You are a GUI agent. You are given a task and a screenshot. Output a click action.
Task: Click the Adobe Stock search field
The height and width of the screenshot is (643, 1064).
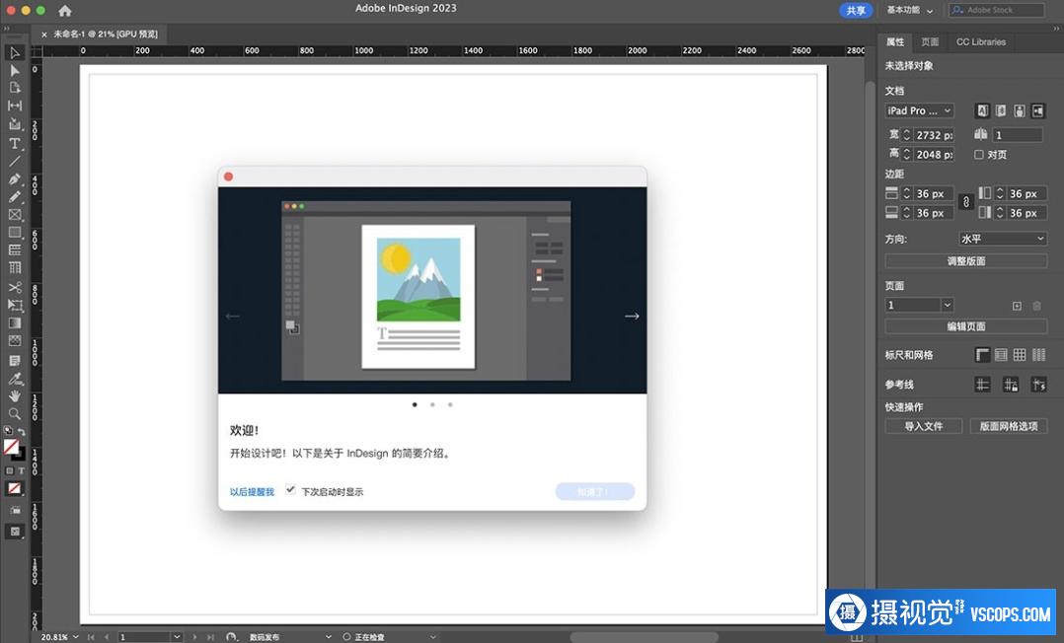pyautogui.click(x=996, y=10)
